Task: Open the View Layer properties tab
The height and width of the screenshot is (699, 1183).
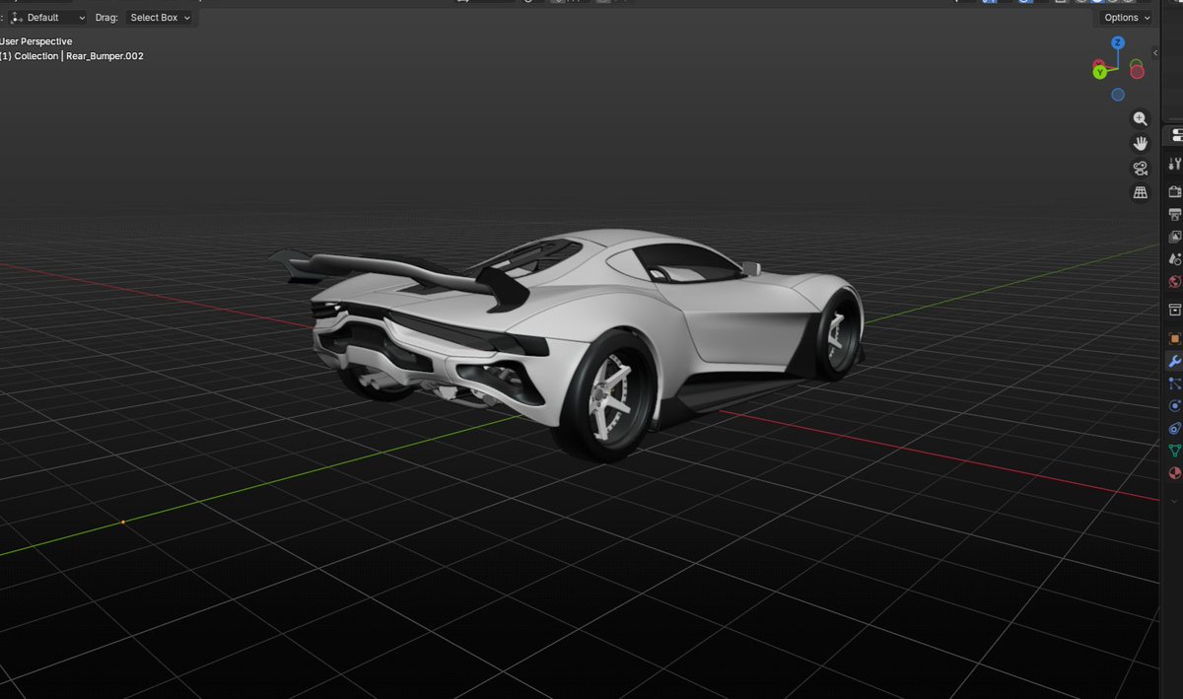Action: click(x=1174, y=237)
